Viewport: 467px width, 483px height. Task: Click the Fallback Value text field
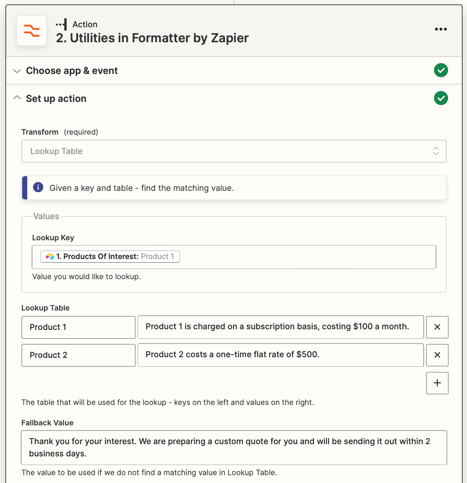coord(234,448)
